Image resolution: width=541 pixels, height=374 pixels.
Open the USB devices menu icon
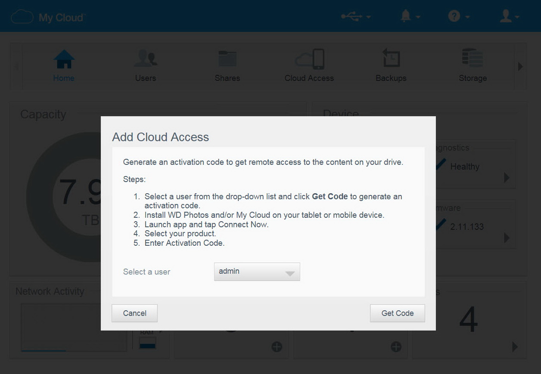[356, 16]
